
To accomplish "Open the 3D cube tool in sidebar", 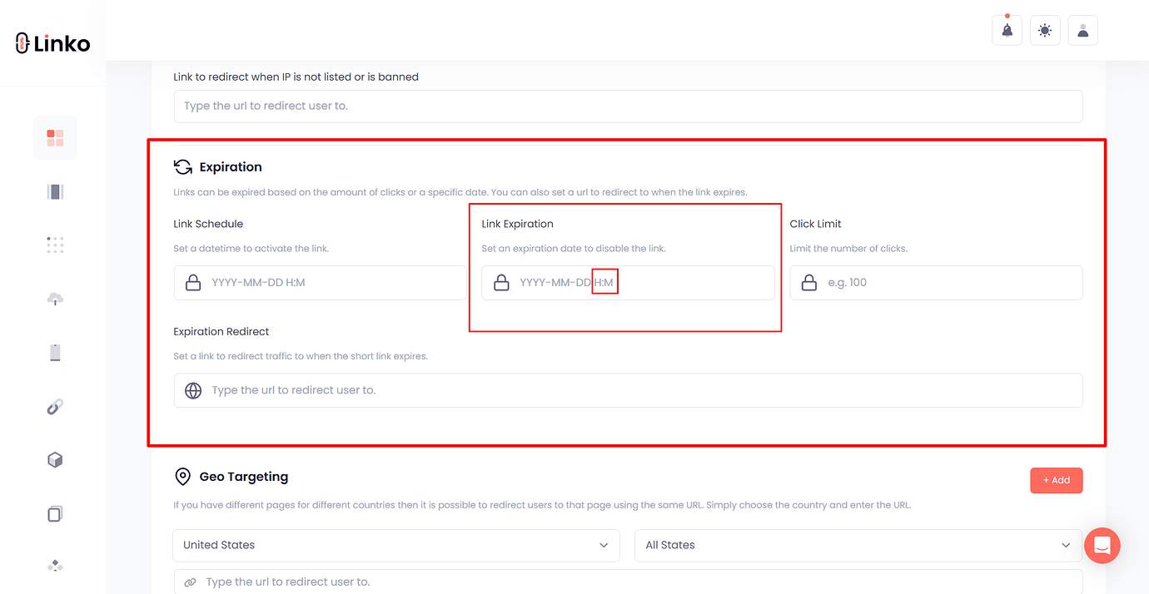I will click(x=54, y=459).
